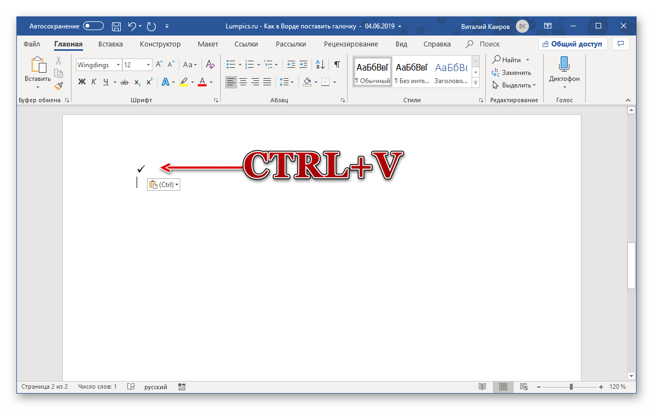Switch to Read Mode view
The image size is (653, 410).
(x=483, y=386)
